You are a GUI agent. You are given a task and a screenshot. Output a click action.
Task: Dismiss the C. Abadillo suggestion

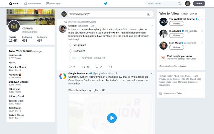tap(202, 31)
